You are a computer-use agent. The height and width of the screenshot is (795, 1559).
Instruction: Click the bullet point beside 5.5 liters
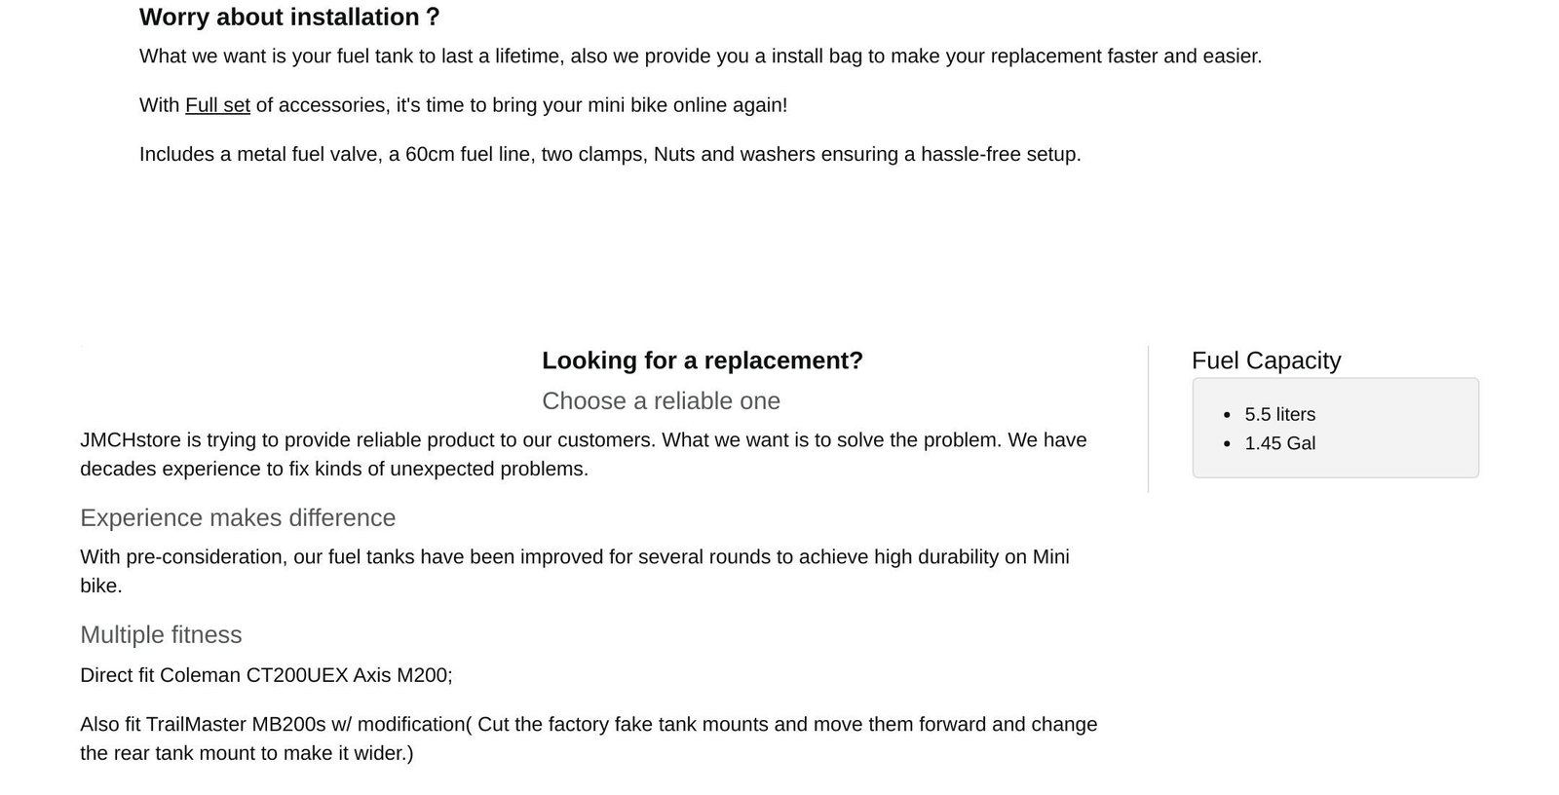[x=1227, y=415]
